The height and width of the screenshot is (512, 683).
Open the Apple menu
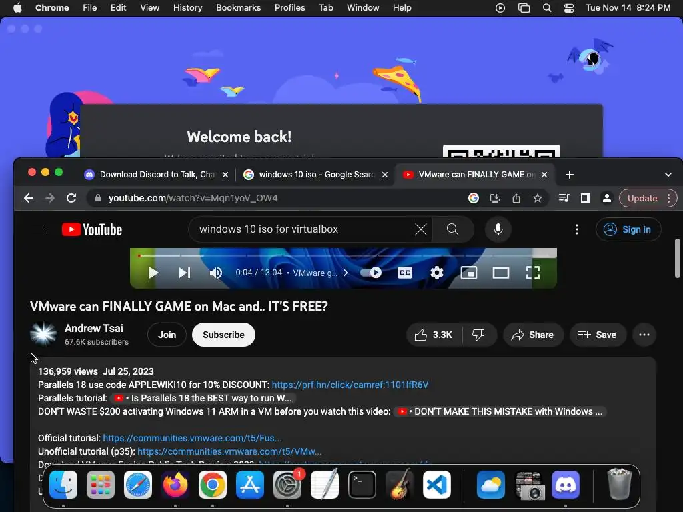tap(17, 7)
